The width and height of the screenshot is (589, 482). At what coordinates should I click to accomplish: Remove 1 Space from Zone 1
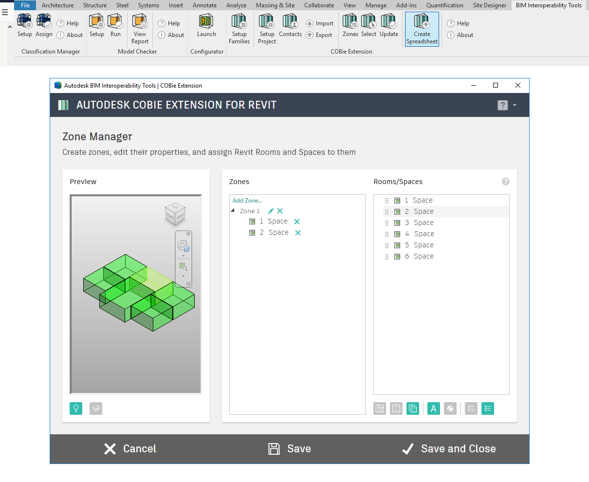point(297,222)
